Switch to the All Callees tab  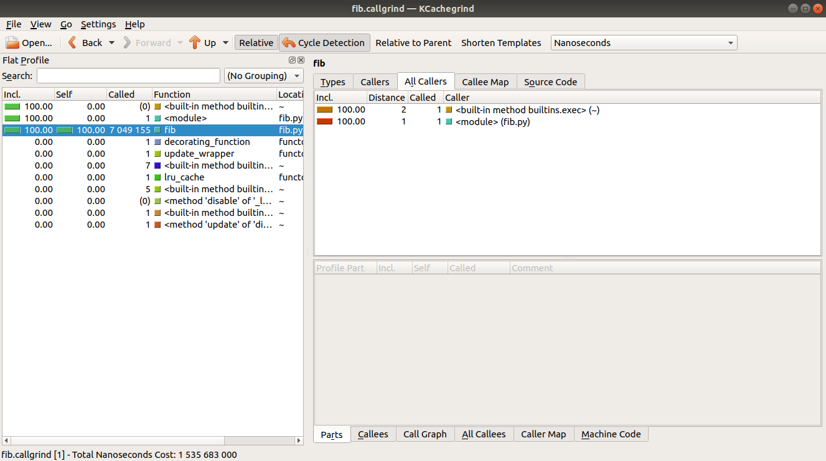(484, 434)
